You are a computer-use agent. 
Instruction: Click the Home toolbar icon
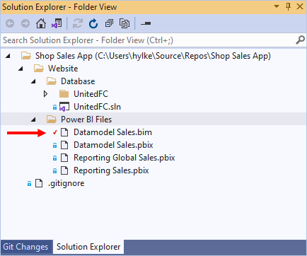(41, 23)
